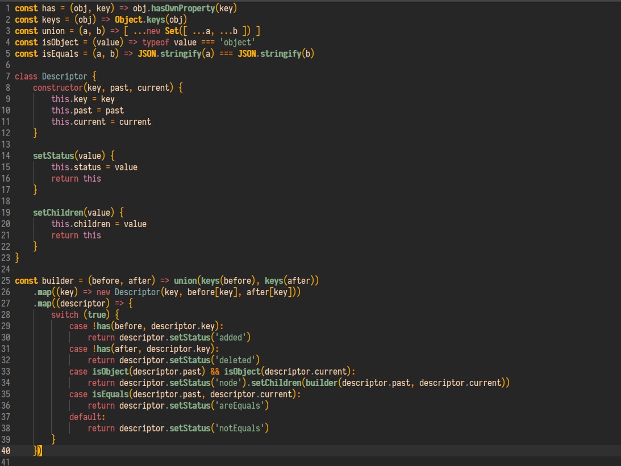Click 'return this' on line 16
This screenshot has width=621, height=466.
pos(76,179)
